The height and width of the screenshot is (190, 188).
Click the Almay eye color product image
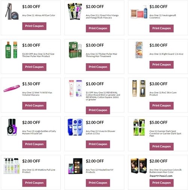pyautogui.click(x=12, y=12)
